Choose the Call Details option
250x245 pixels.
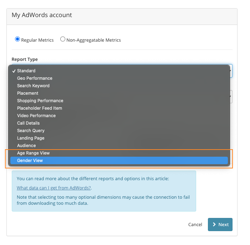click(x=119, y=123)
